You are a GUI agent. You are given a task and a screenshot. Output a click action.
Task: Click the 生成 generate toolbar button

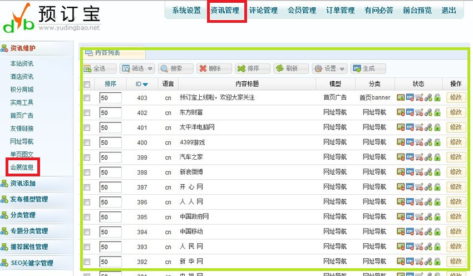tap(368, 68)
